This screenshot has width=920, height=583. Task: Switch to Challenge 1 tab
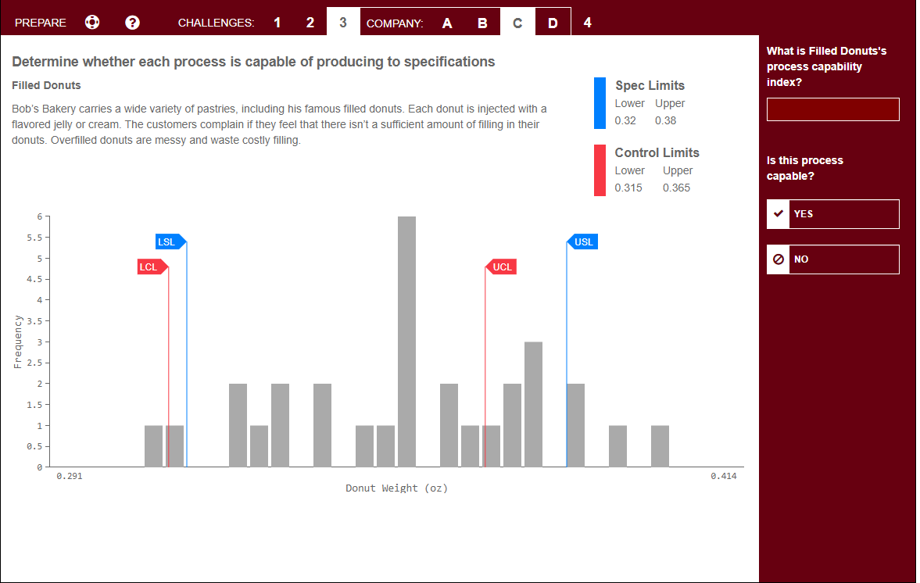tap(277, 23)
